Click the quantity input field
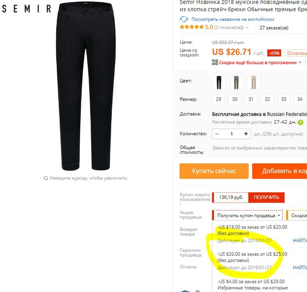The width and height of the screenshot is (307, 292). (x=232, y=134)
